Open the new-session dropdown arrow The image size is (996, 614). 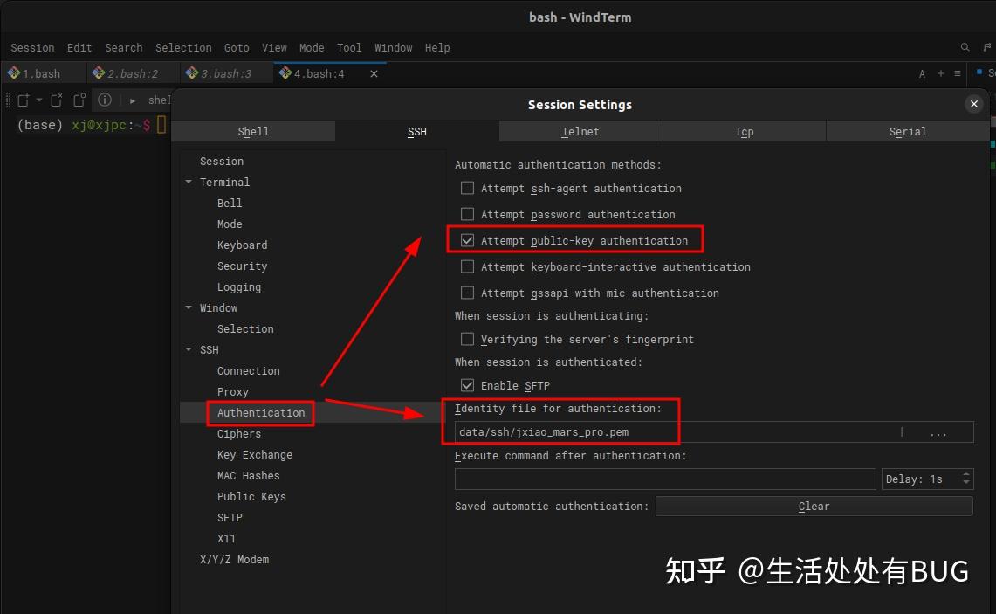point(39,100)
